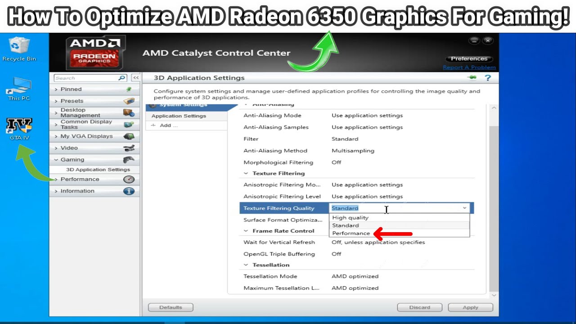Open the Texture Filtering Quality dropdown arrow
This screenshot has height=324, width=576.
pyautogui.click(x=464, y=208)
